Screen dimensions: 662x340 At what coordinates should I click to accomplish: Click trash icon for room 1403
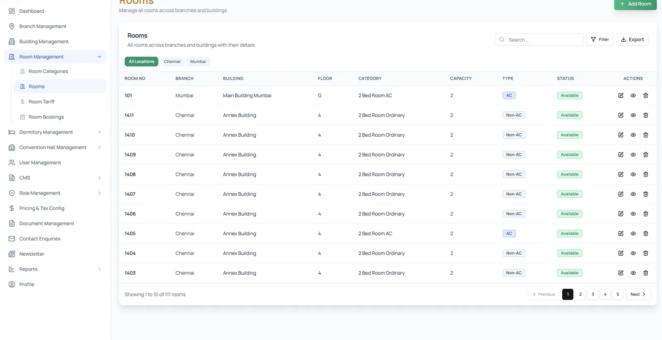[x=645, y=273]
